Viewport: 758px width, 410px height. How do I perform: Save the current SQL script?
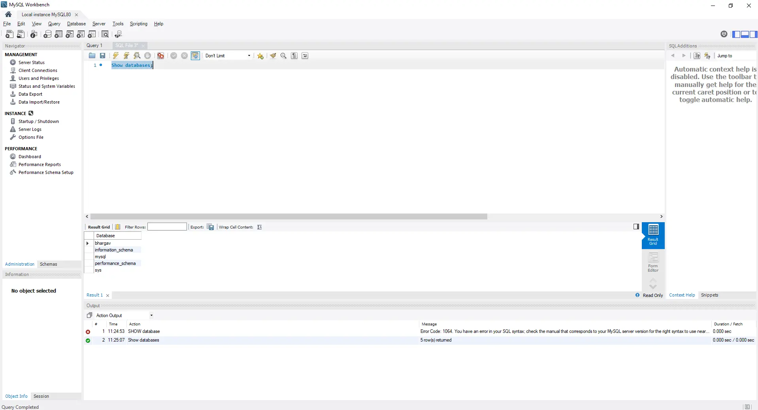pyautogui.click(x=102, y=55)
